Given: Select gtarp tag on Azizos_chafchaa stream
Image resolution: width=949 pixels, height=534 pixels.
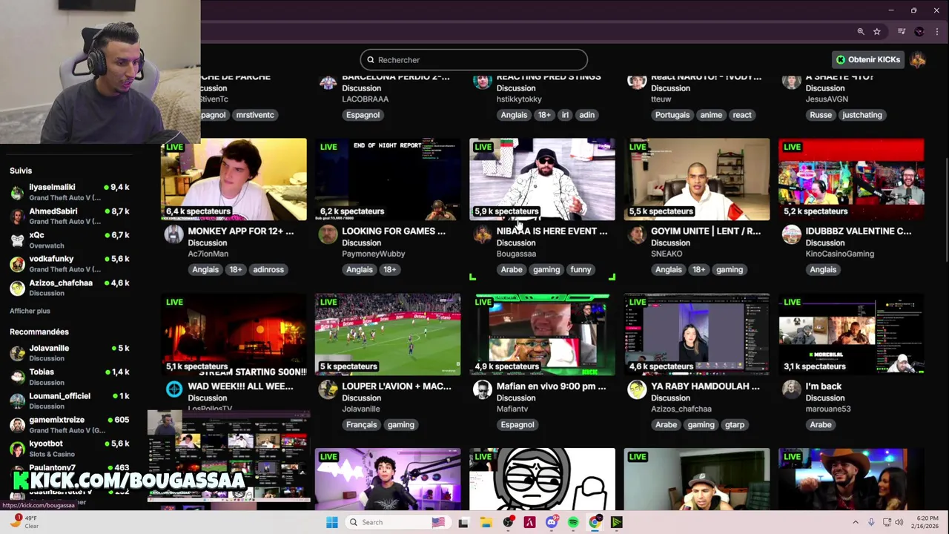Looking at the screenshot, I should 735,425.
